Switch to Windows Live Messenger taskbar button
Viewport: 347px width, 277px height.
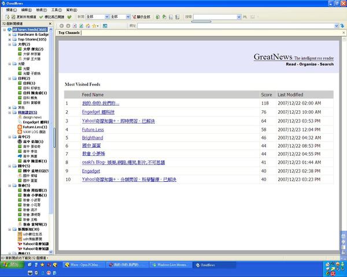[171, 265]
